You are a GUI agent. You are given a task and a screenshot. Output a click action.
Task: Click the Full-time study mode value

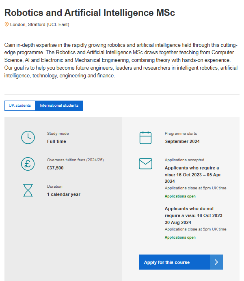(x=56, y=141)
